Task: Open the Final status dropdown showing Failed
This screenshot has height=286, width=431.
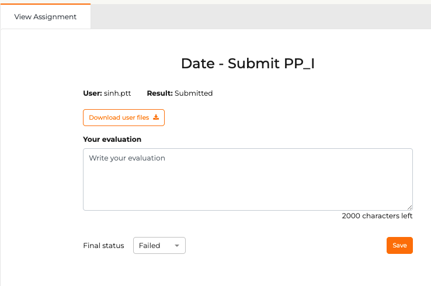Action: pyautogui.click(x=159, y=245)
